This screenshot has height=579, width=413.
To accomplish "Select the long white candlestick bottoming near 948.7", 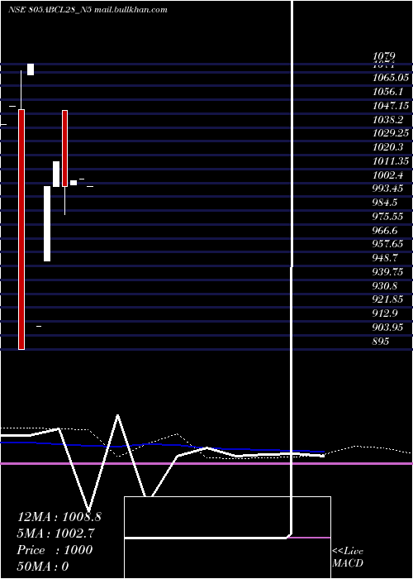I will (47, 224).
